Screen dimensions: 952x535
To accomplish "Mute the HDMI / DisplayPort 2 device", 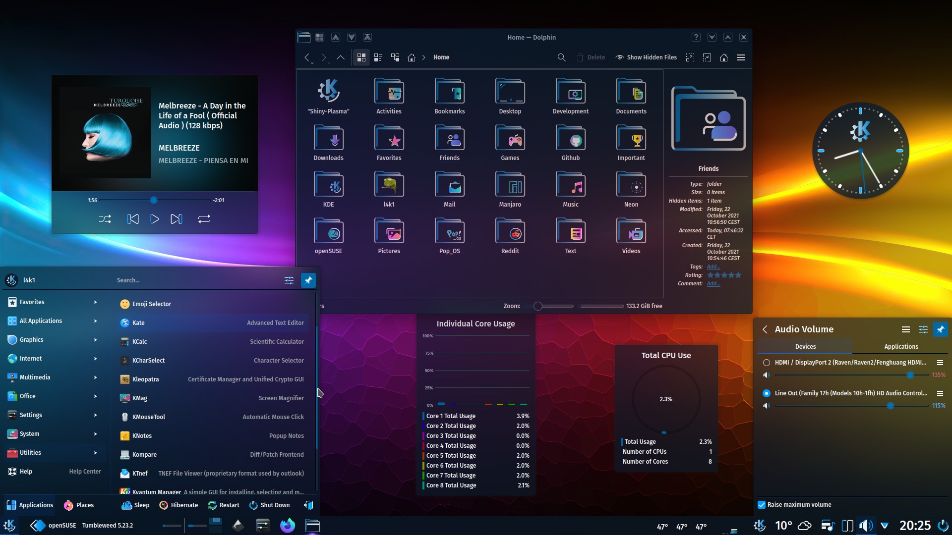I will click(767, 375).
